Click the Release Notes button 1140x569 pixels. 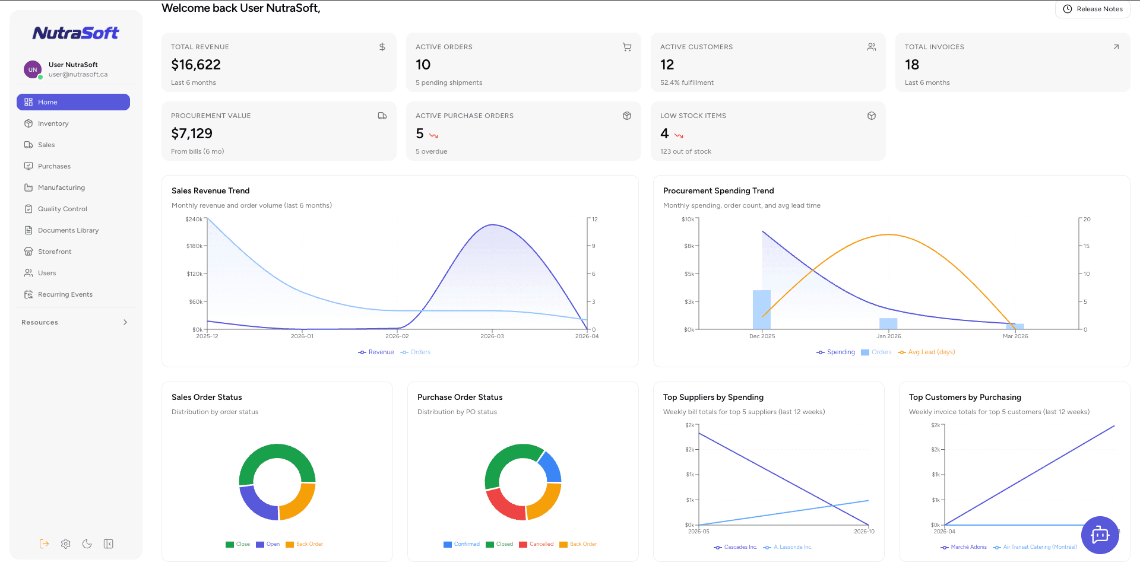[x=1092, y=9]
